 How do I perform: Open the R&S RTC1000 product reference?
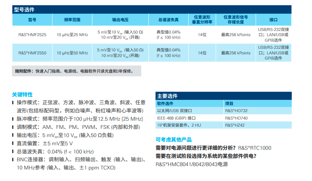click(x=255, y=147)
